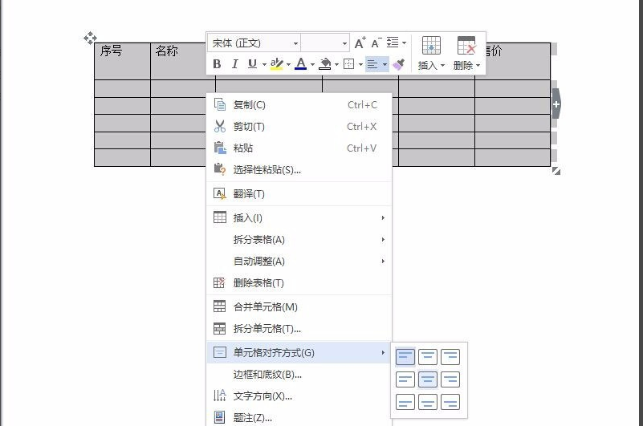643x426 pixels.
Task: Select top-center cell alignment option
Action: point(428,357)
